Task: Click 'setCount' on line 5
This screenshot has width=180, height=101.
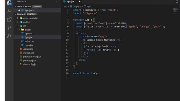Action: click(100, 23)
